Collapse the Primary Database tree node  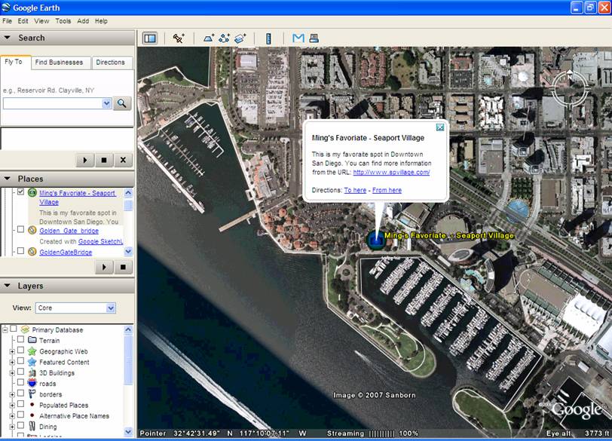click(5, 329)
